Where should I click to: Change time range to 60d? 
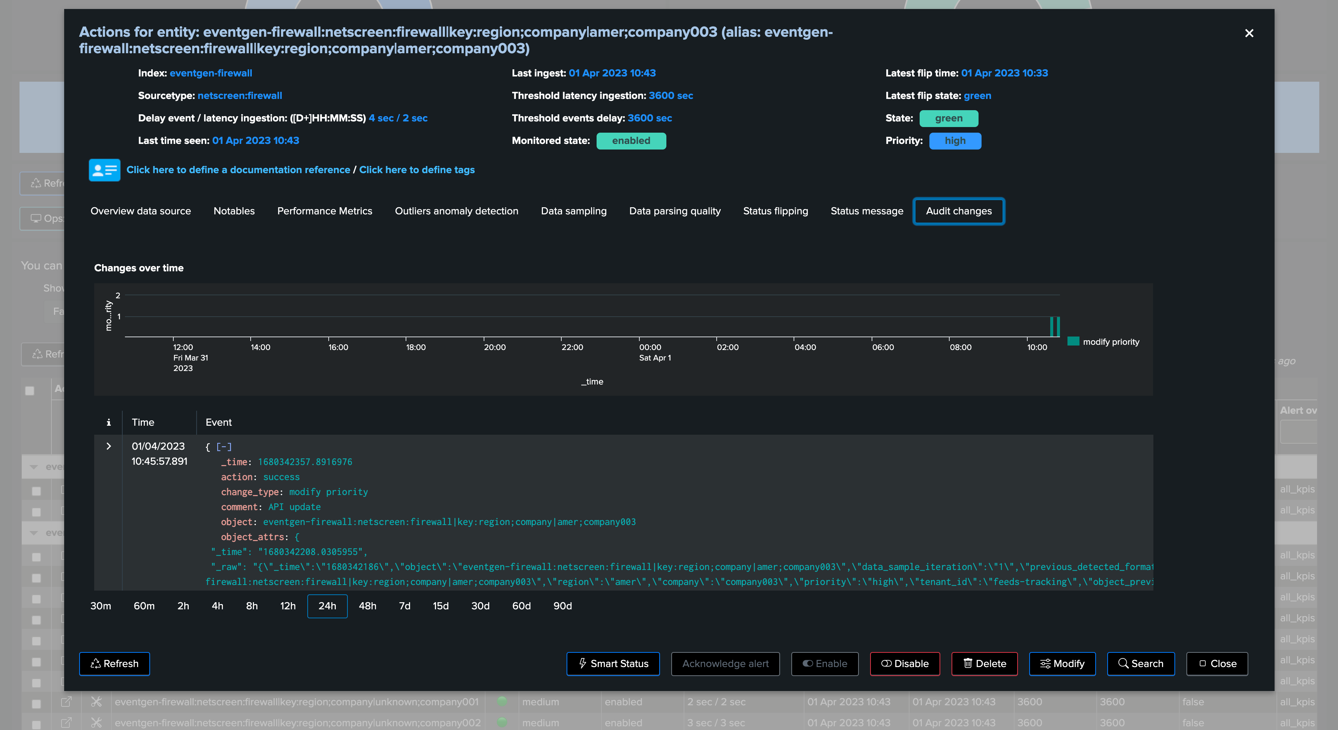coord(522,606)
